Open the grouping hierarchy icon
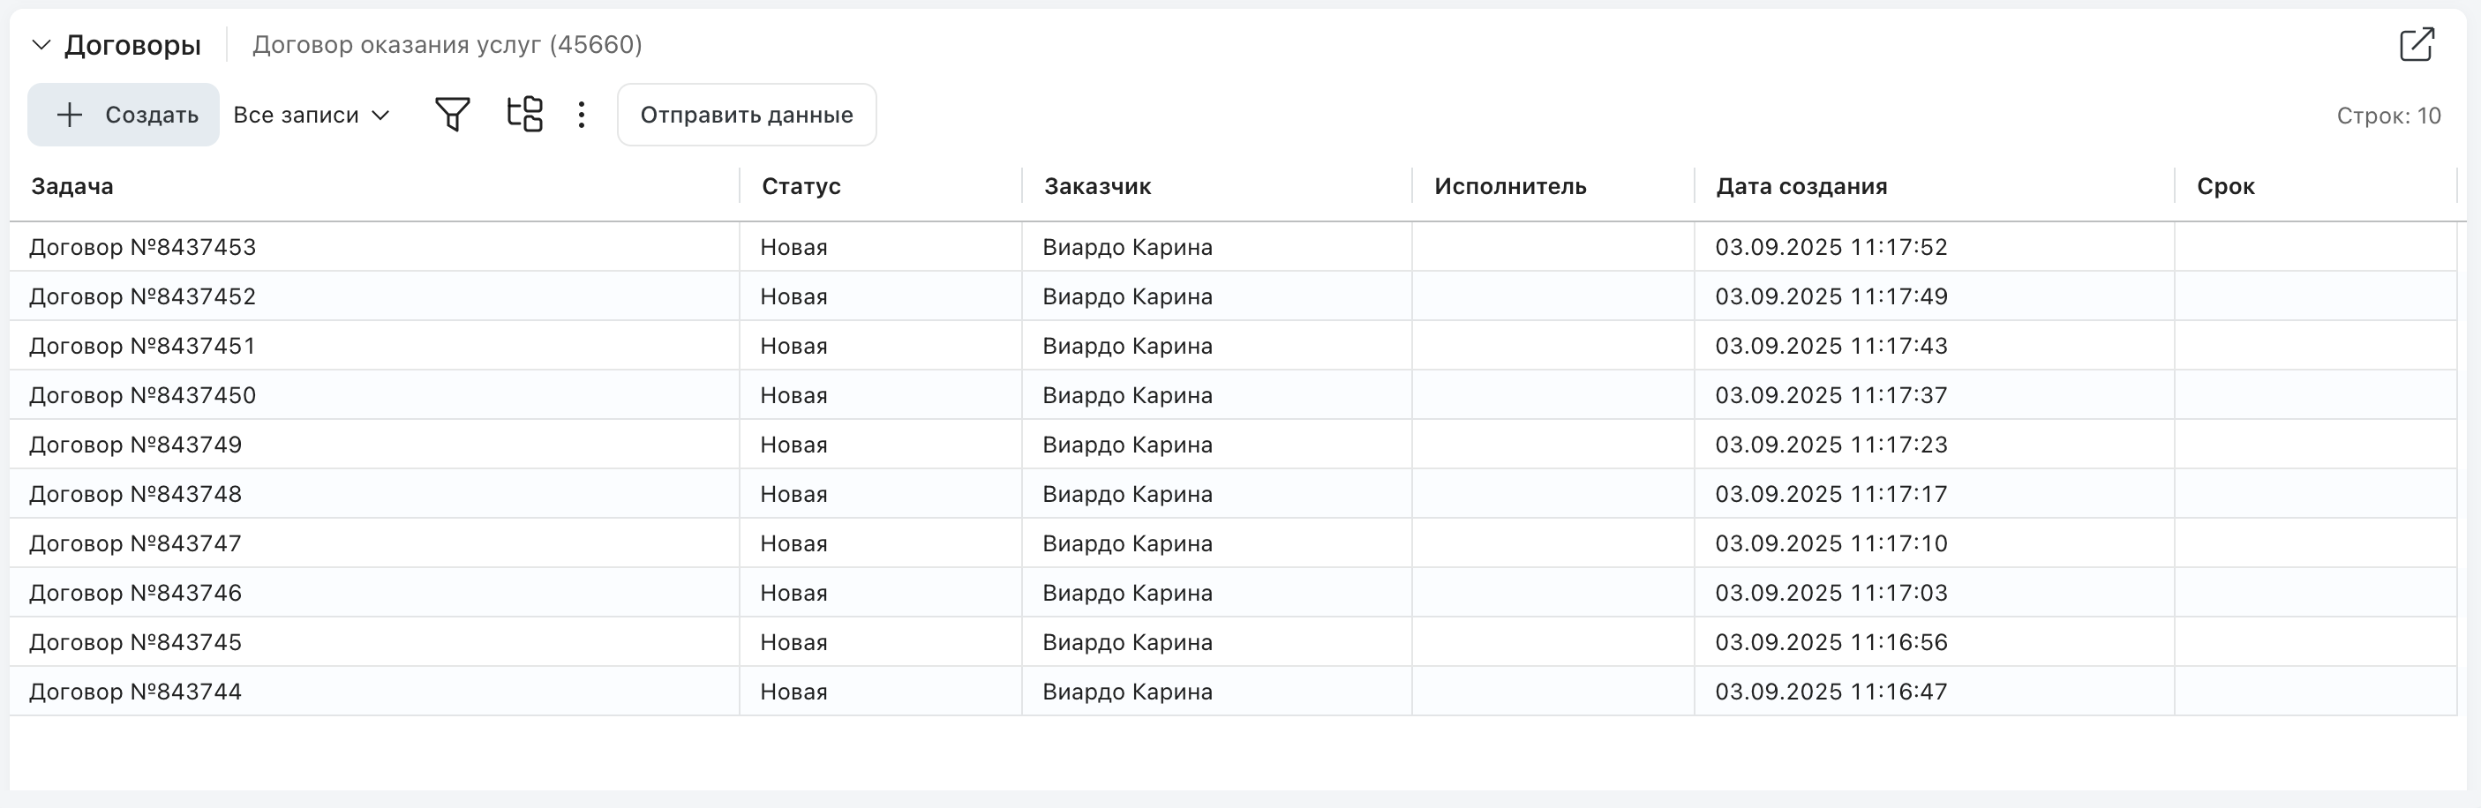Viewport: 2481px width, 808px height. pos(525,115)
